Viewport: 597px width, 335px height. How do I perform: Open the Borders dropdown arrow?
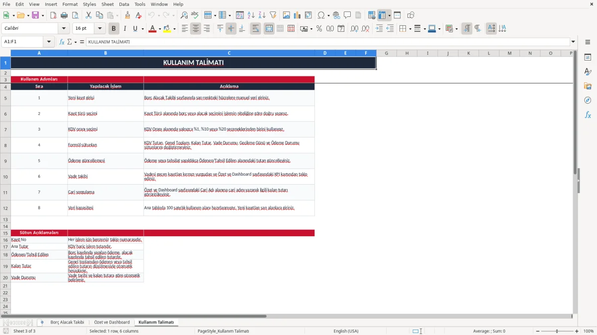coord(409,29)
